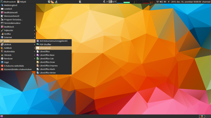Launch LibreOffice Base
Screen dimensions: 211x118
[54, 55]
